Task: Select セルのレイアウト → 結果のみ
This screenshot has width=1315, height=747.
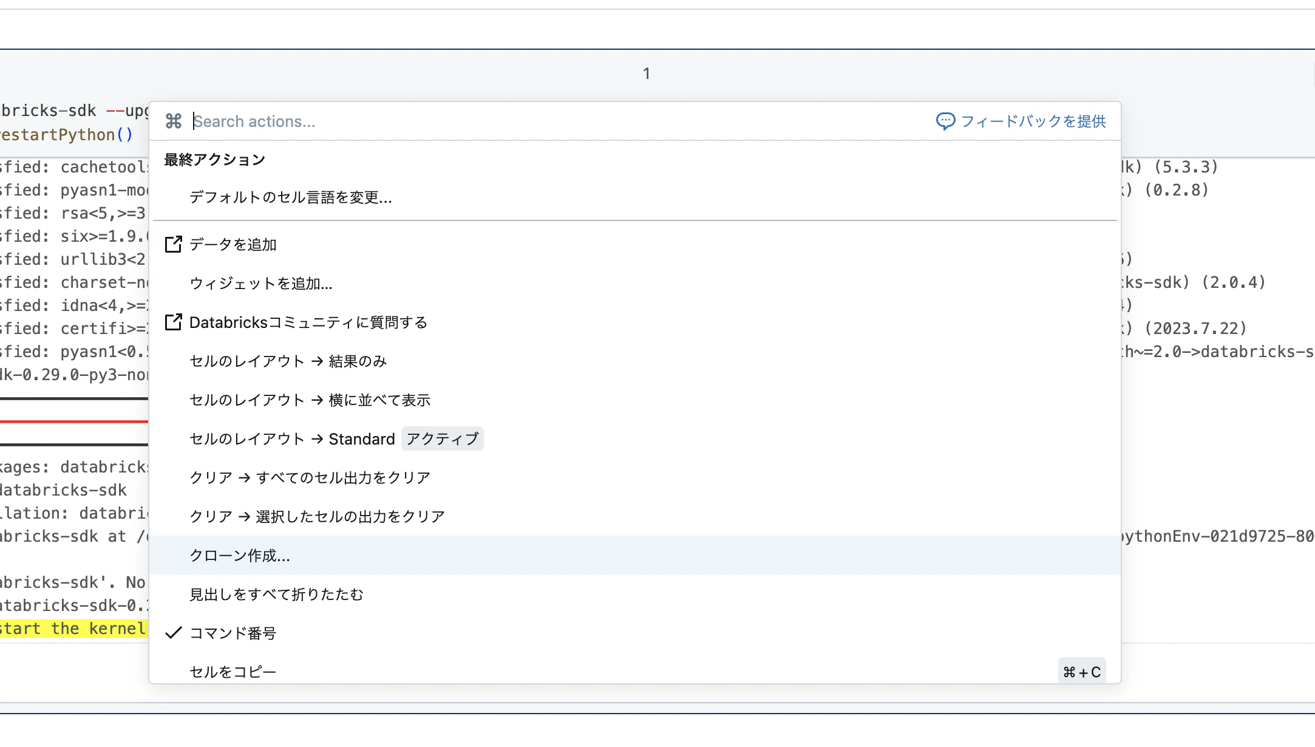Action: coord(634,361)
